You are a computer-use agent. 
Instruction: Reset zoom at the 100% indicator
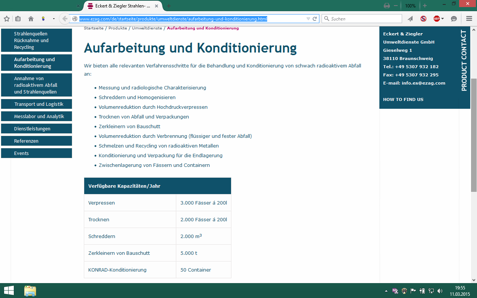[410, 6]
